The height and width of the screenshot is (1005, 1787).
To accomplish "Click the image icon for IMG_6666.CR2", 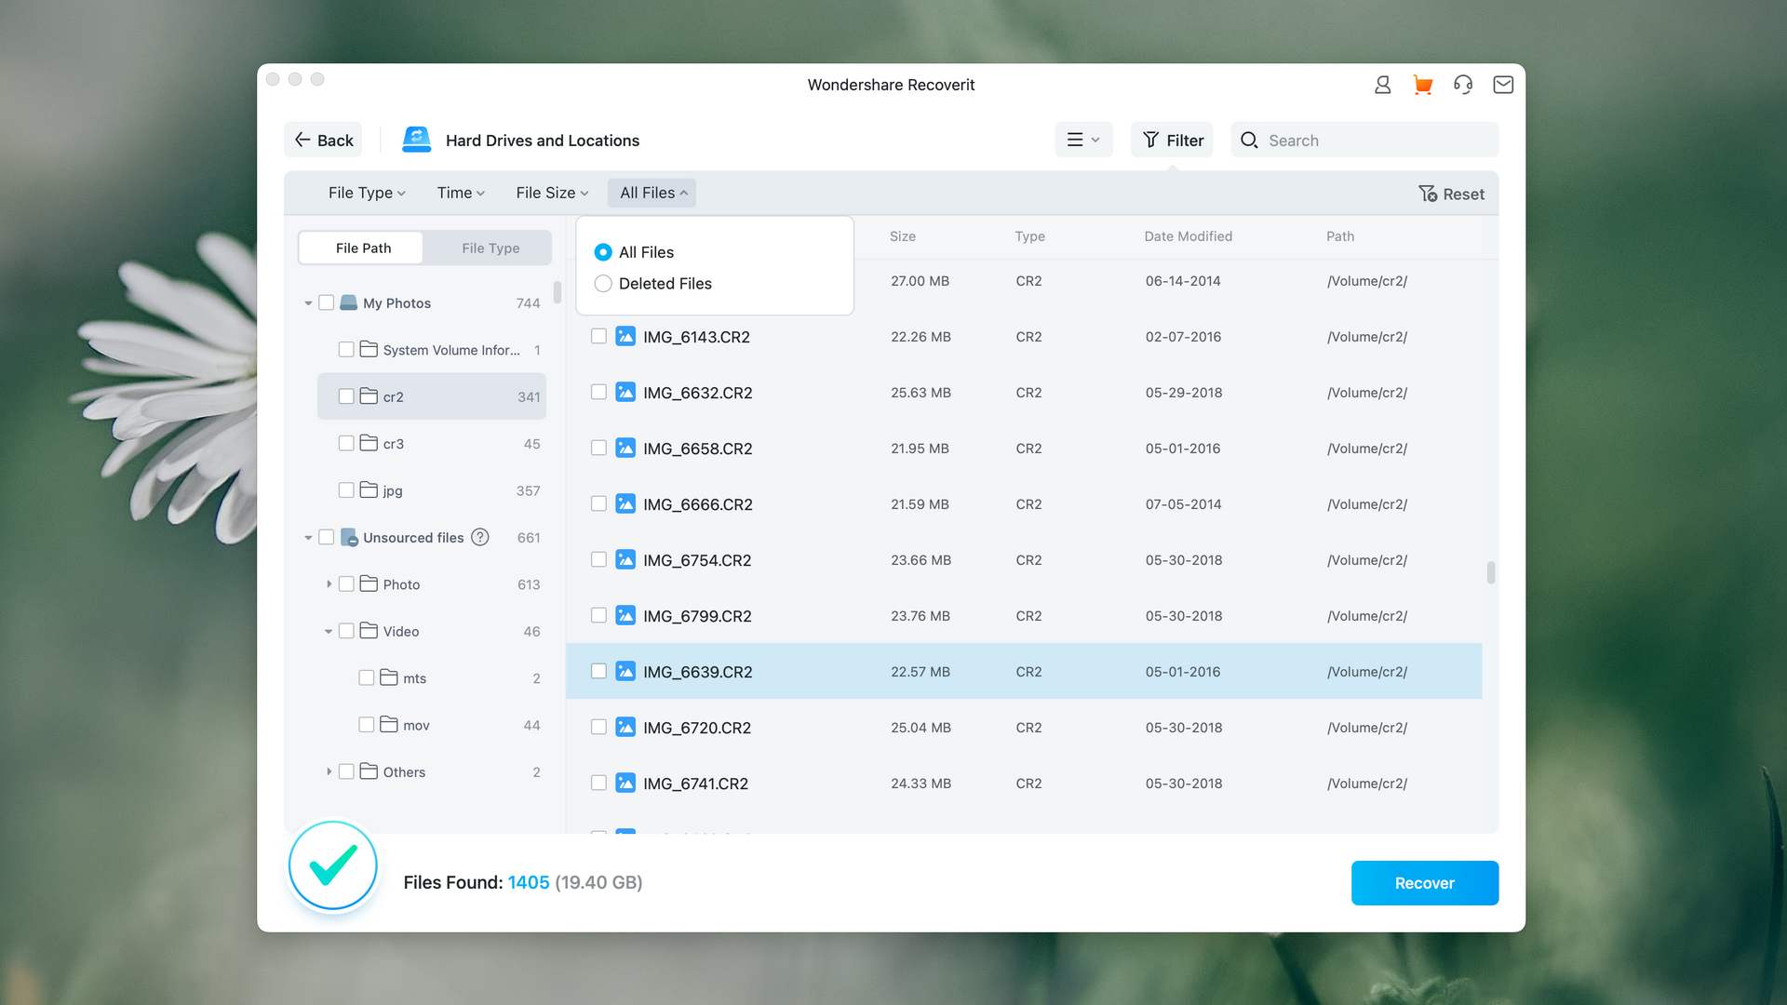I will pos(625,503).
